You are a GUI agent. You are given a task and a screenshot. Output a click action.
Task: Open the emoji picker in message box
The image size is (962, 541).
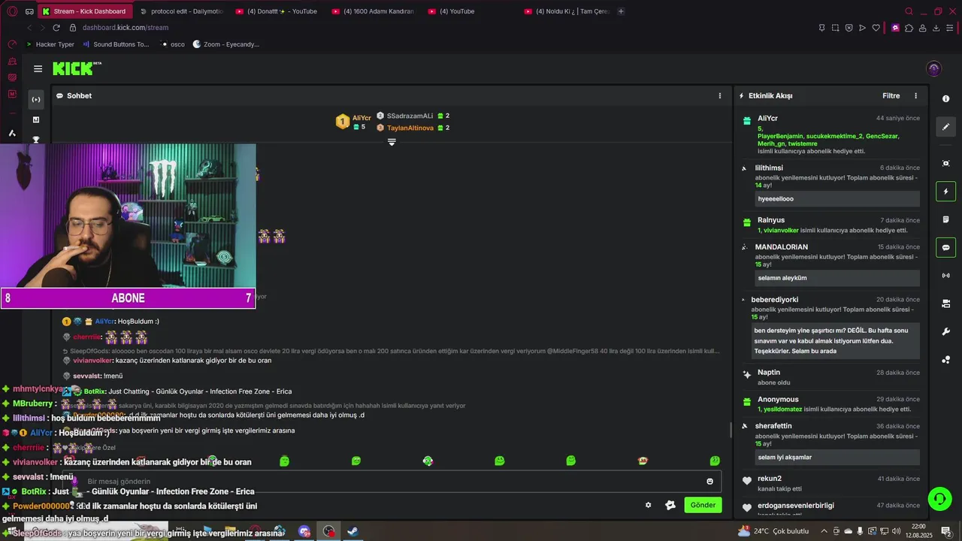(x=709, y=481)
